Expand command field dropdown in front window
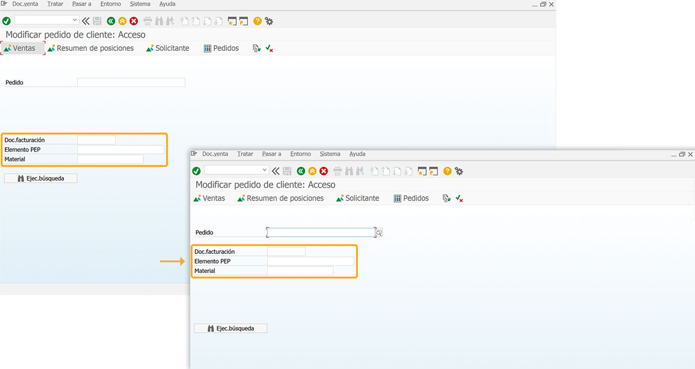This screenshot has width=695, height=369. (265, 170)
